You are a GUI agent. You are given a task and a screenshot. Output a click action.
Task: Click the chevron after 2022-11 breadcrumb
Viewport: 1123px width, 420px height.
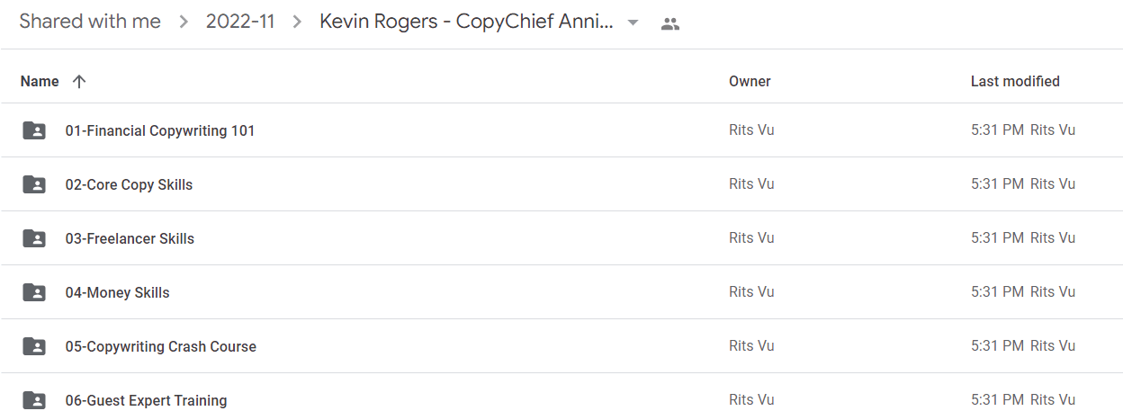[297, 22]
